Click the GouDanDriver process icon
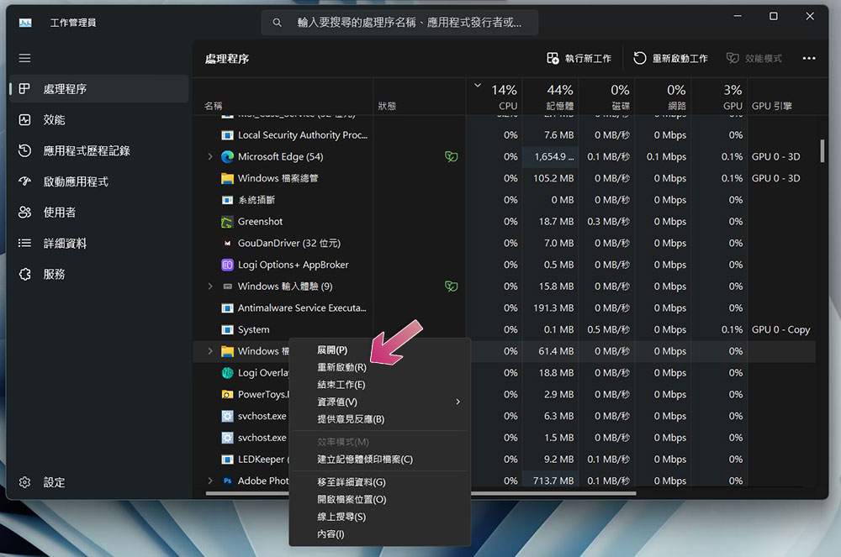This screenshot has width=841, height=557. coord(227,243)
